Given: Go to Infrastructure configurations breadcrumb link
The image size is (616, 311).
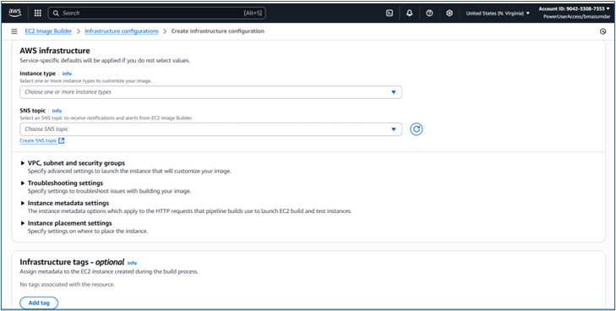Looking at the screenshot, I should (122, 31).
